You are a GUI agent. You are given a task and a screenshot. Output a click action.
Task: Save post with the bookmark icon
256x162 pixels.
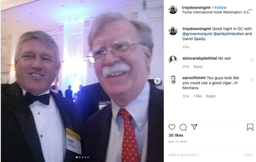tap(250, 127)
